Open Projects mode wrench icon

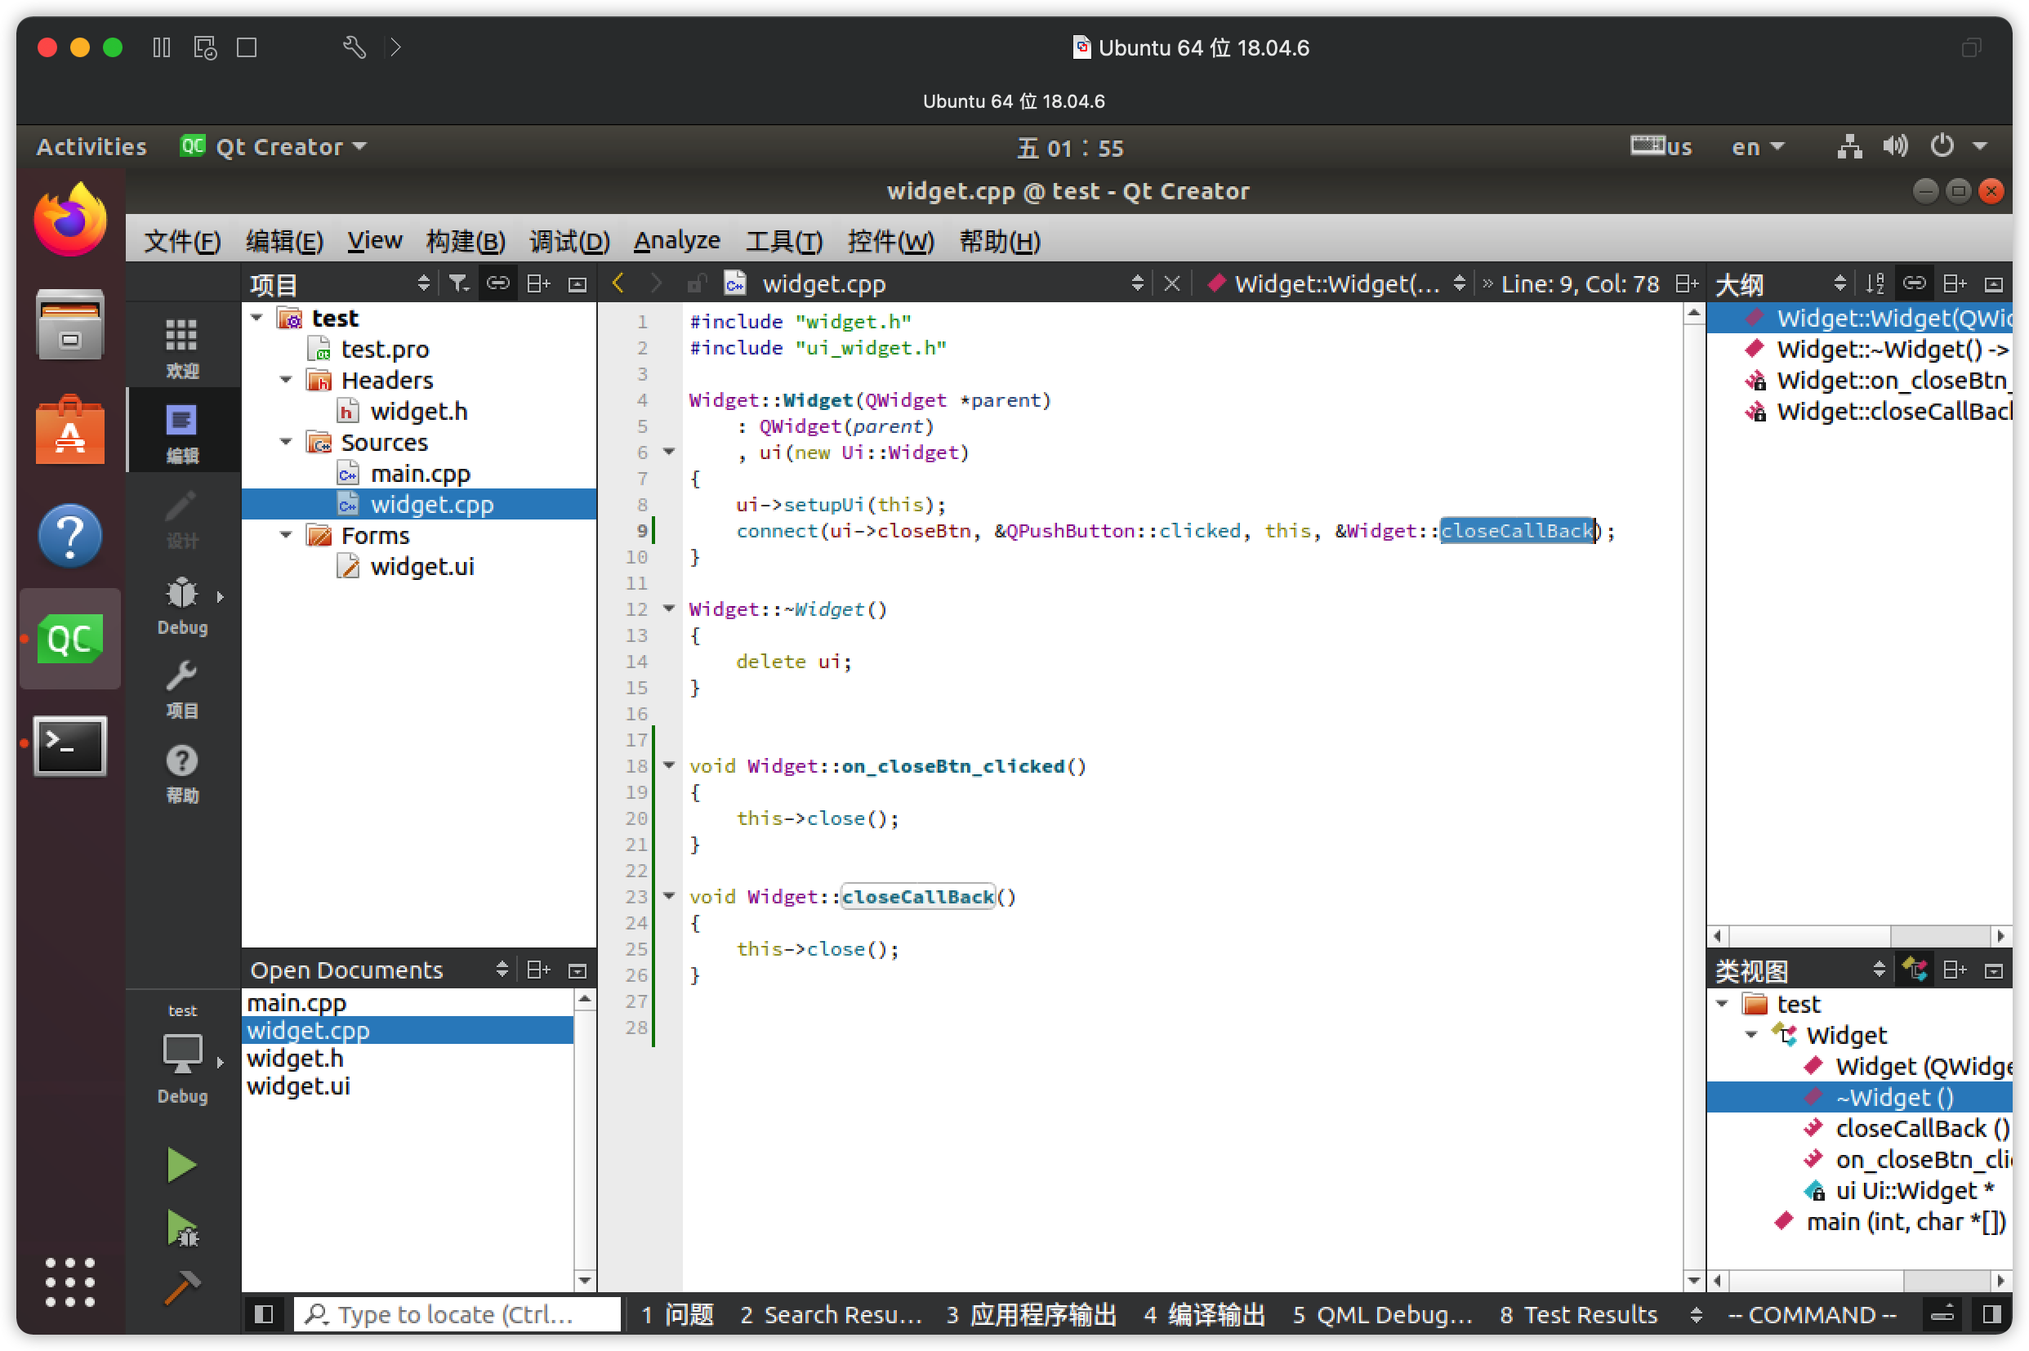pyautogui.click(x=181, y=689)
